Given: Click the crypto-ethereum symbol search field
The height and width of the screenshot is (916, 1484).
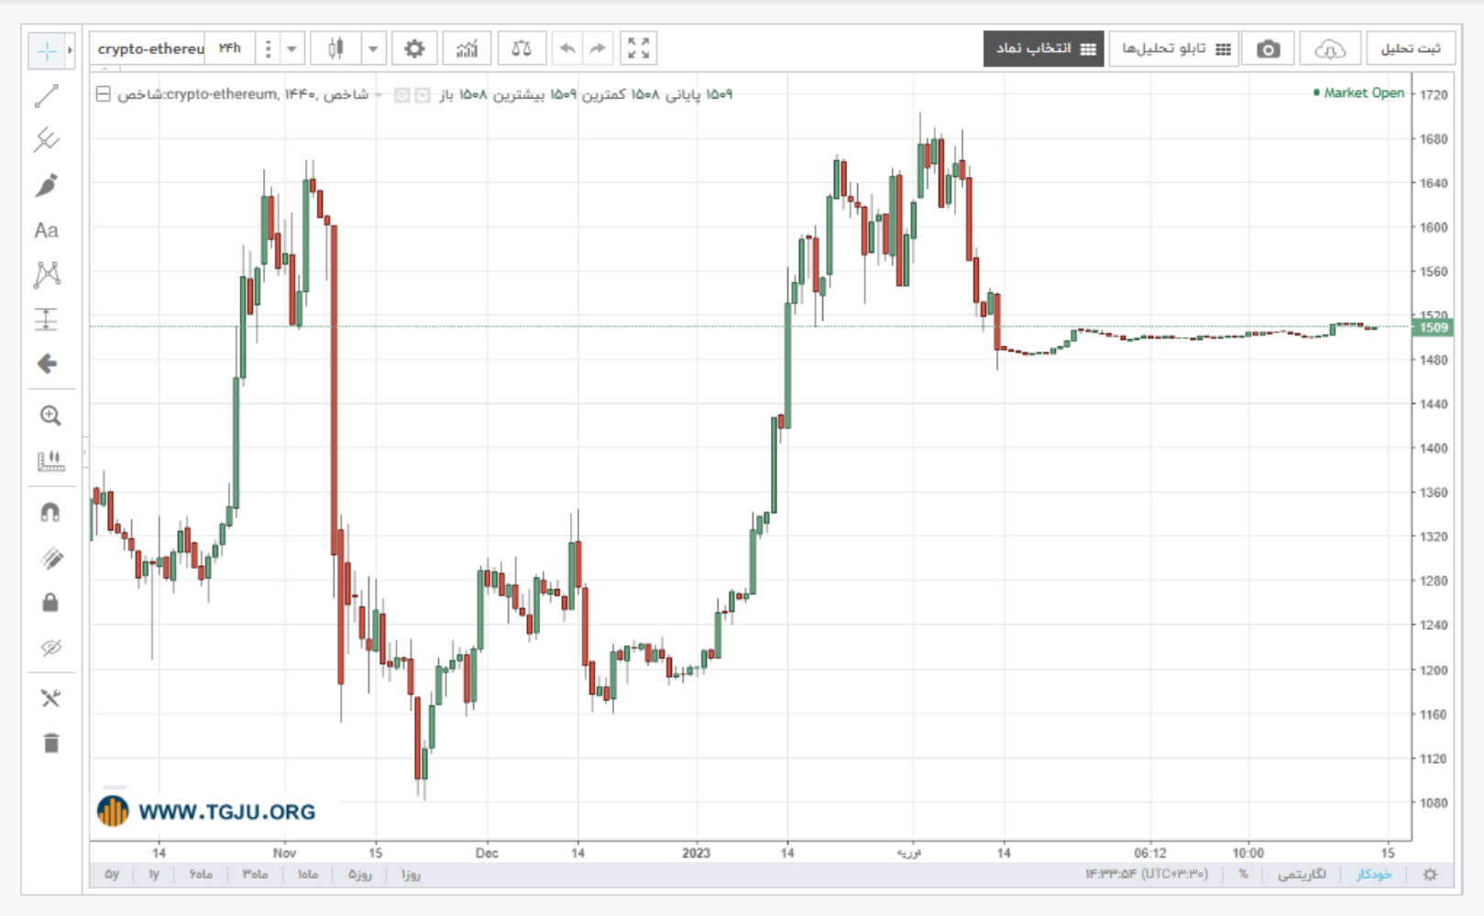Looking at the screenshot, I should click(150, 49).
